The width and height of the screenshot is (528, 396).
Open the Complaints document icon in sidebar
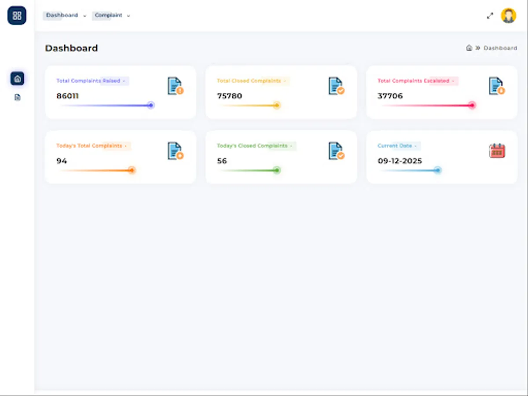17,97
